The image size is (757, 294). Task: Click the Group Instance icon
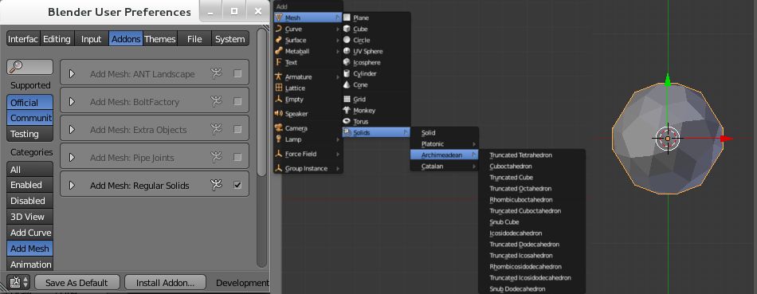[279, 168]
